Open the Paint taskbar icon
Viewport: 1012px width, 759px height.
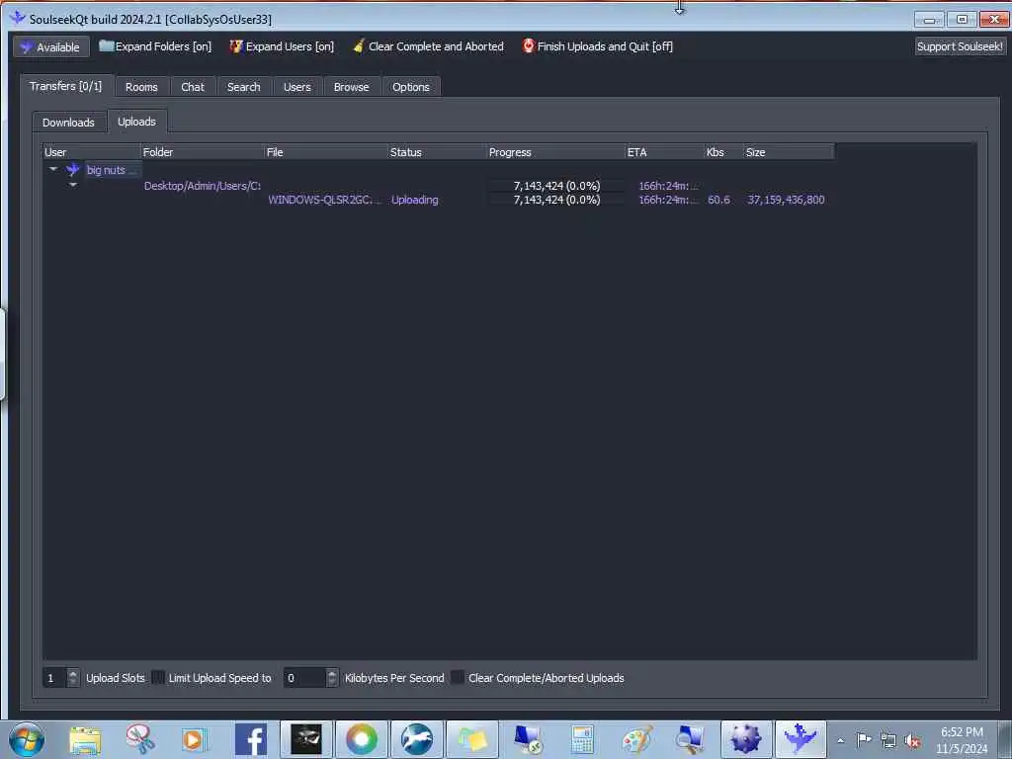point(637,739)
